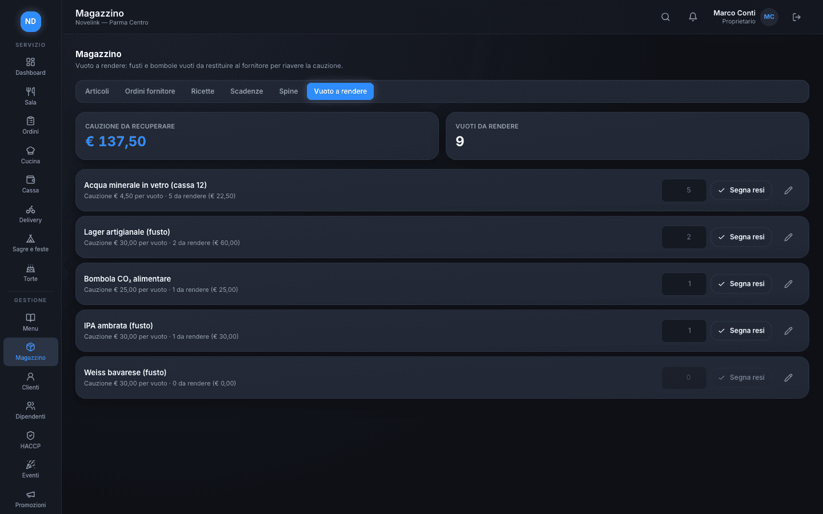Go to Sala in the sidebar

click(31, 96)
